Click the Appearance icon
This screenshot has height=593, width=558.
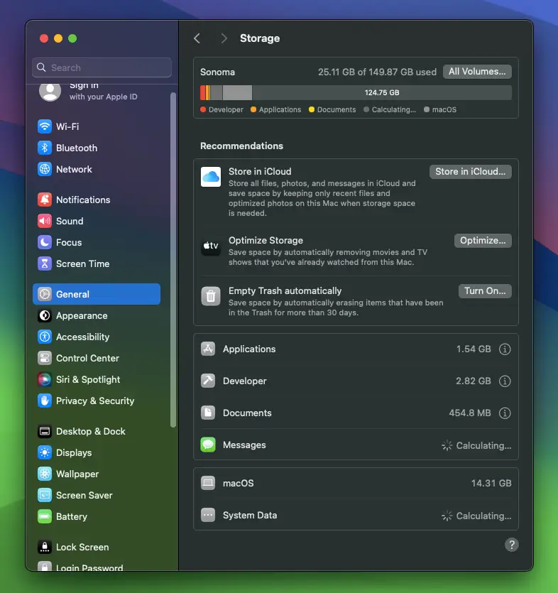pos(45,315)
